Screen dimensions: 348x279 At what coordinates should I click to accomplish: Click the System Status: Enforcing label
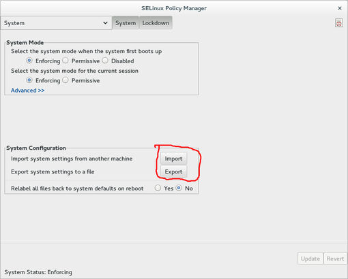coord(38,272)
